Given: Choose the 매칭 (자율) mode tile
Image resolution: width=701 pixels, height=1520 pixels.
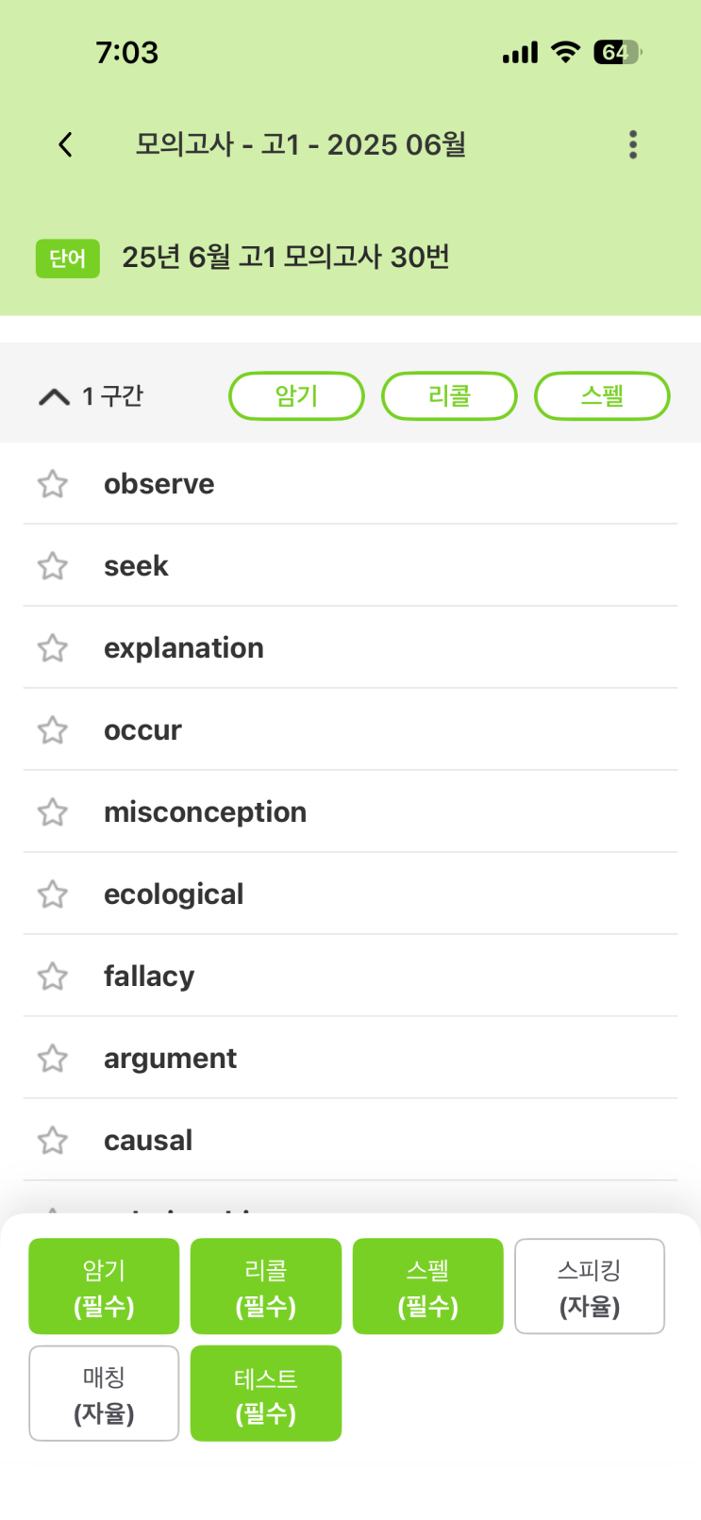Looking at the screenshot, I should tap(104, 1393).
